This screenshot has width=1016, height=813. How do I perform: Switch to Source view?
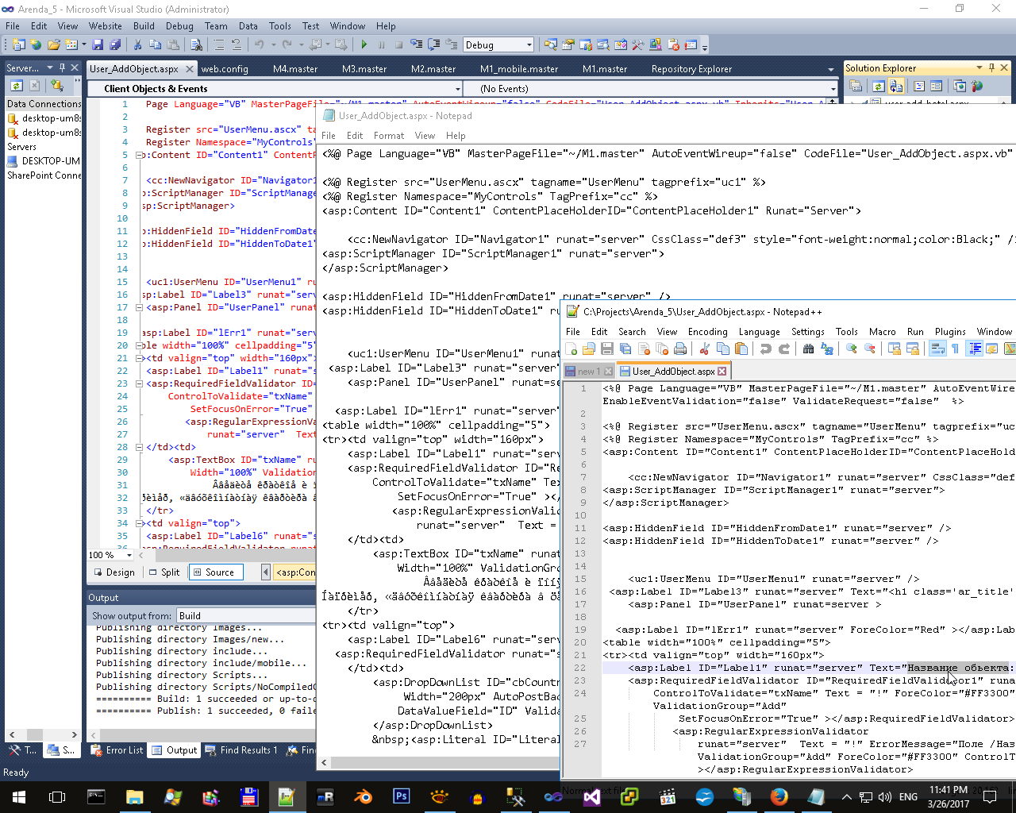pos(214,572)
